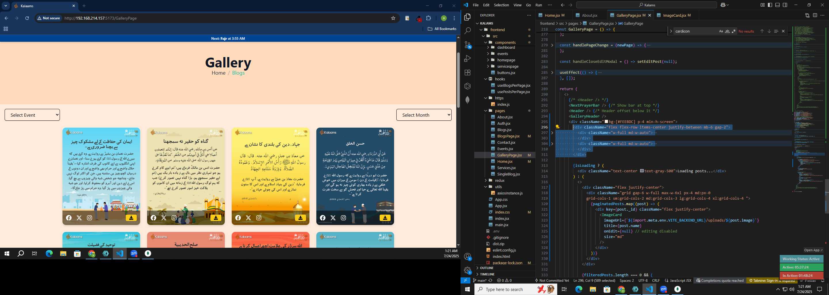
Task: Reload the Kalaams page in Chrome
Action: [x=27, y=18]
